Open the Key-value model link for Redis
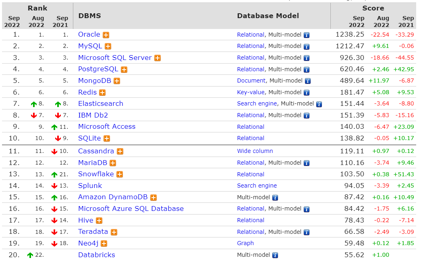Screen dimensions: 421x260 (x=251, y=93)
